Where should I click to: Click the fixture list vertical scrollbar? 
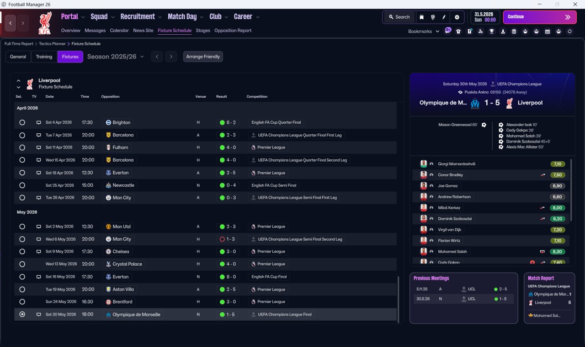398,299
